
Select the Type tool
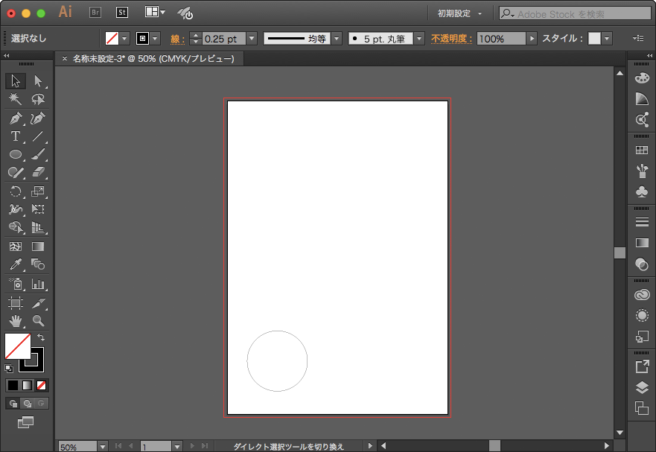click(x=16, y=136)
